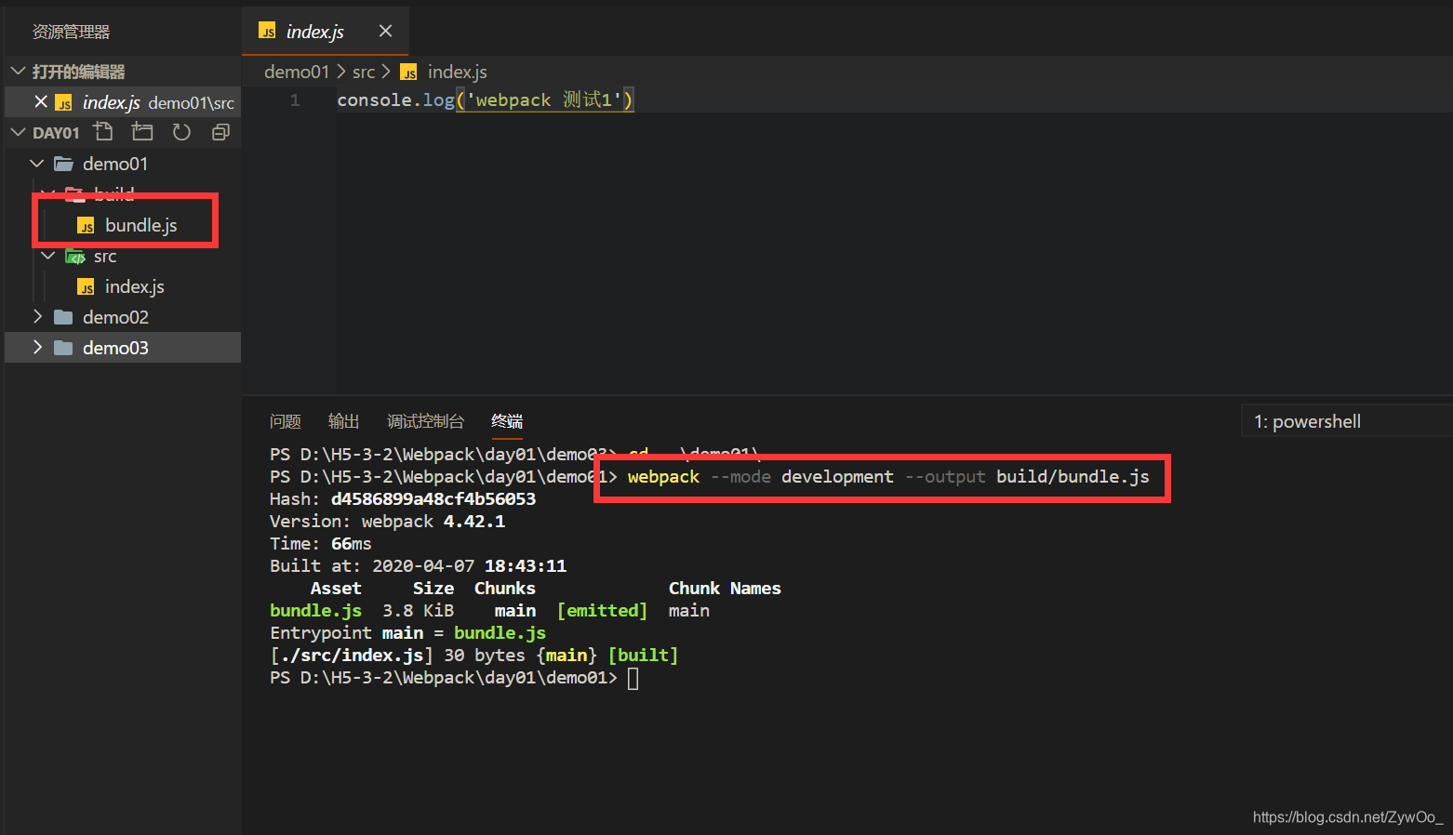The image size is (1453, 835).
Task: Expand the demo02 folder chevron
Action: click(x=37, y=316)
